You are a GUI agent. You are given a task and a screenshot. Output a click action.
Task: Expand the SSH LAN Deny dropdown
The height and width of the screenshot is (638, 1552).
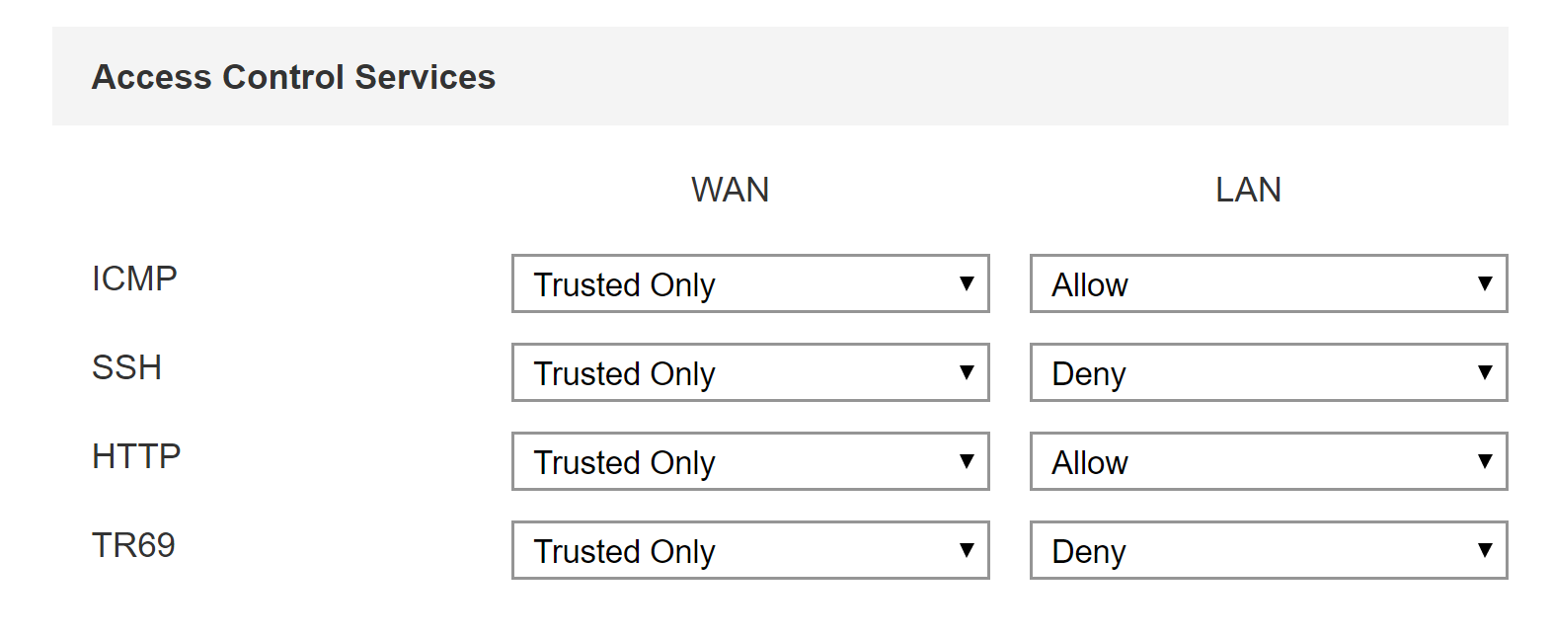click(x=1268, y=373)
